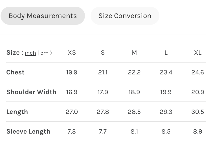
Task: Click the XL sleeve length value 8.9
Action: [198, 132]
